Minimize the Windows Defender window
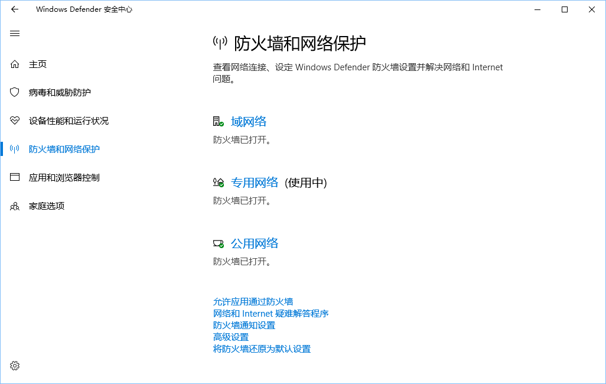Screen dimensions: 606x384 click(537, 9)
